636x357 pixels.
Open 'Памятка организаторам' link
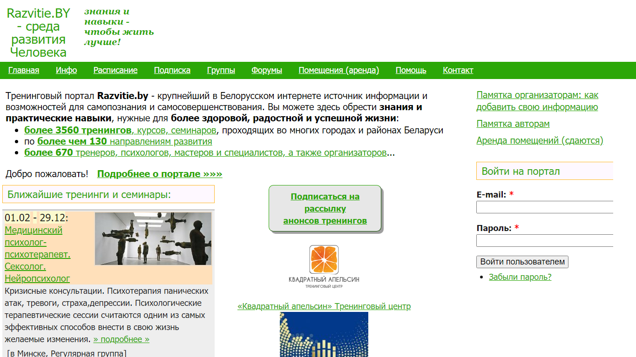point(537,101)
